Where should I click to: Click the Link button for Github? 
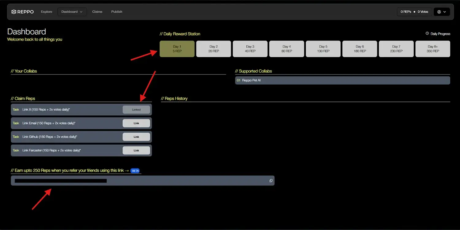[x=136, y=137]
